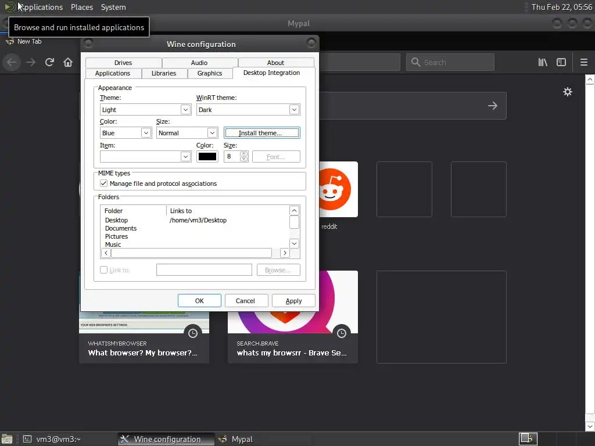Viewport: 595px width, 446px height.
Task: Click the folder list vertical scrollbar thumb
Action: 294,222
